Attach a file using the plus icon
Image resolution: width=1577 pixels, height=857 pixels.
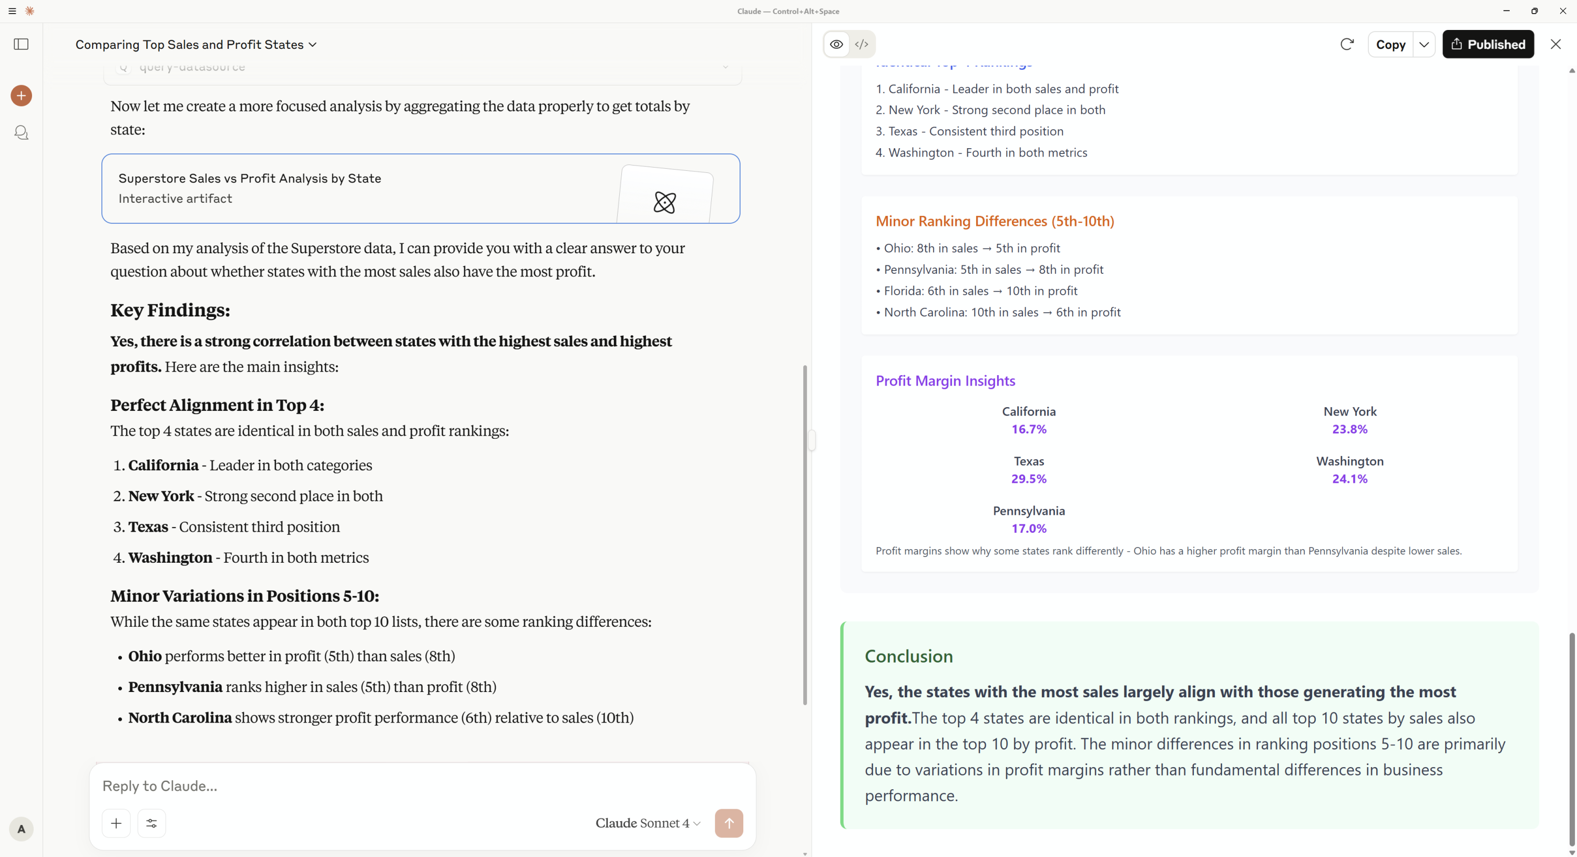point(116,823)
